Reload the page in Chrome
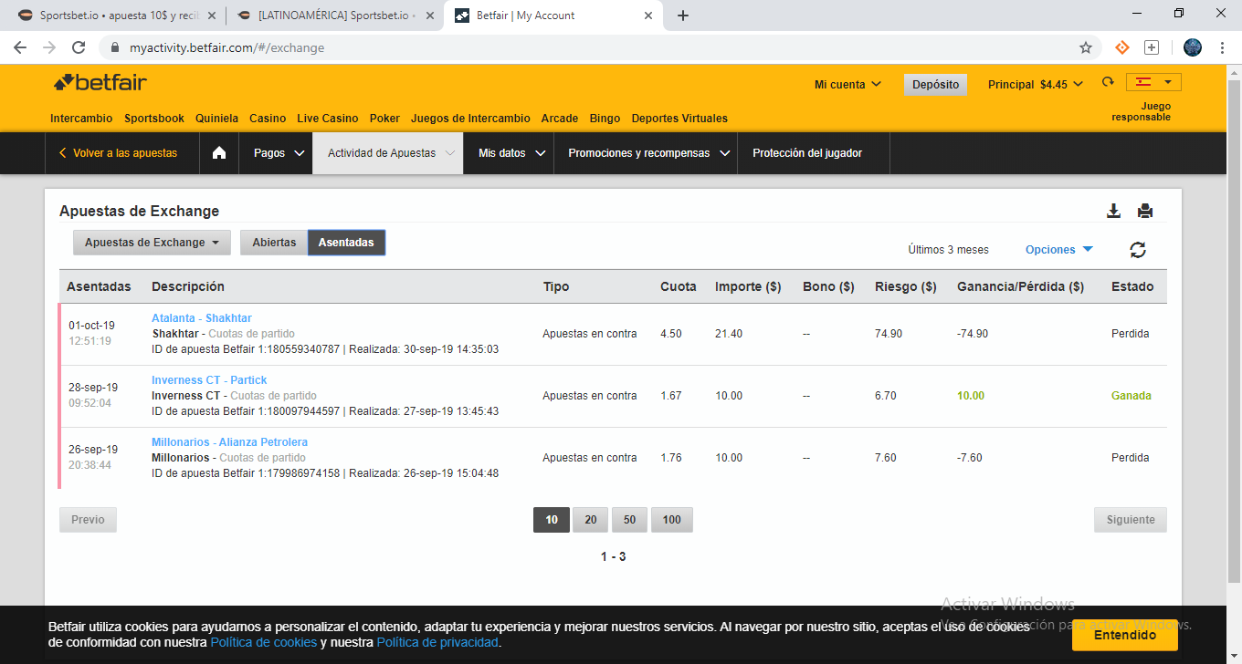 click(79, 47)
